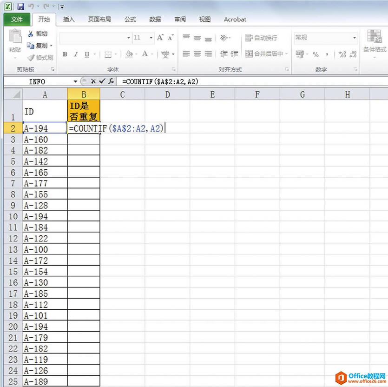Viewport: 388px width, 387px height.
Task: Click the Undo arrow icon
Action: click(x=31, y=7)
